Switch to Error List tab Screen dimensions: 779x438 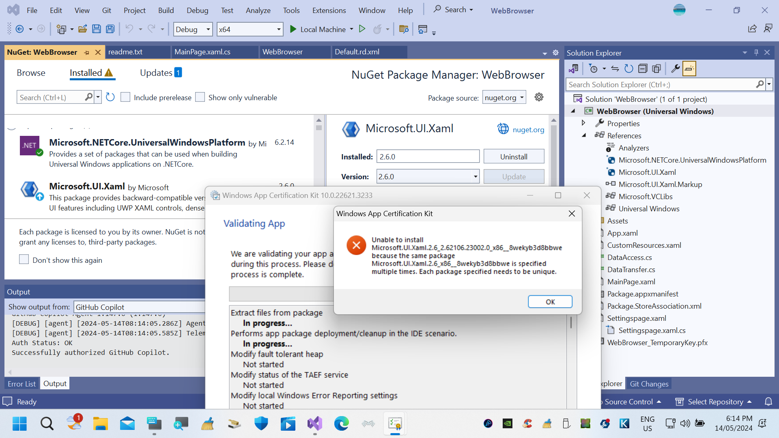22,384
